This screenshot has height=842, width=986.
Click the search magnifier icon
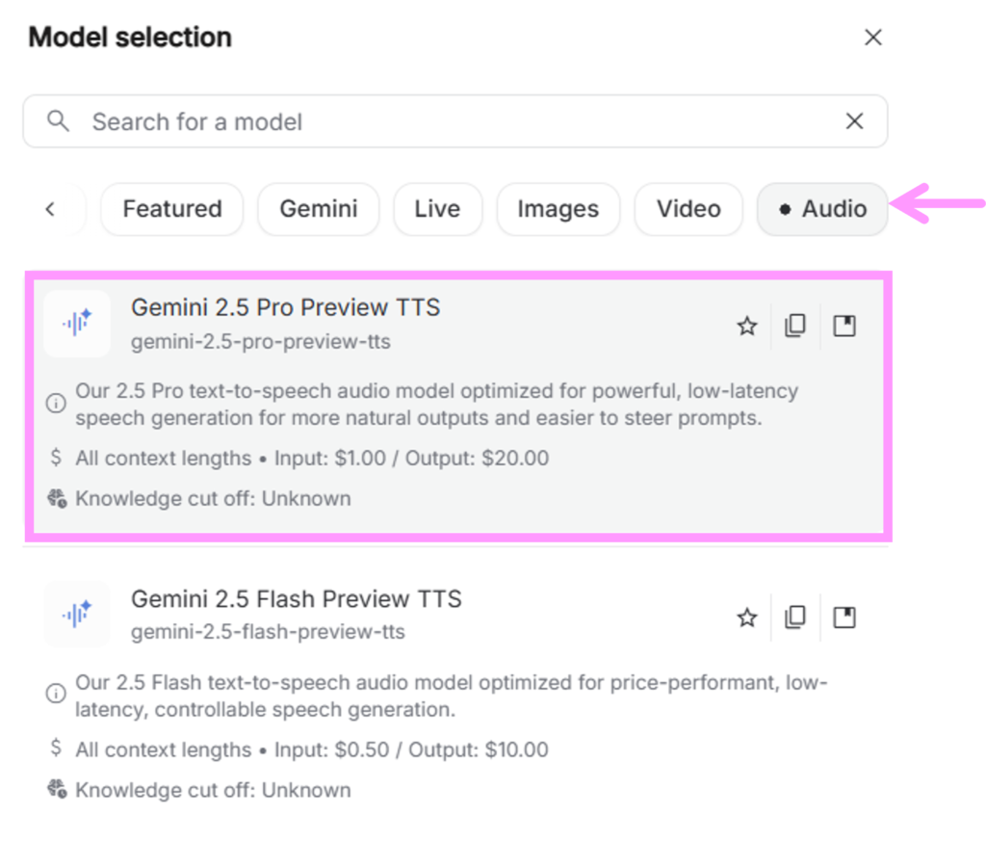pos(59,121)
